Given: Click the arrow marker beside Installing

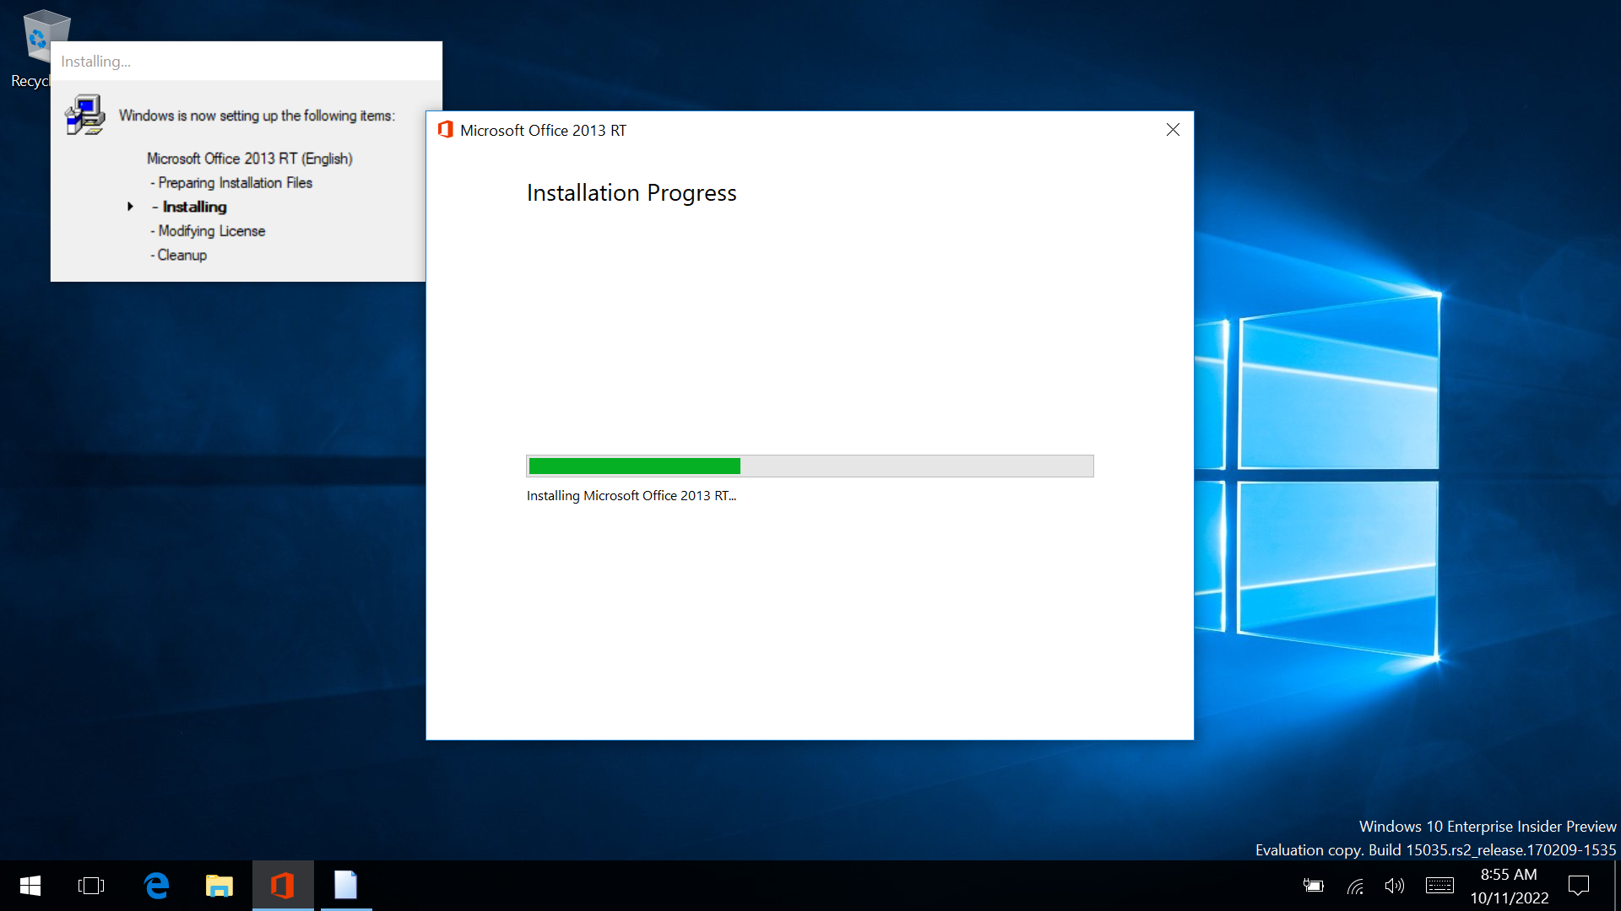Looking at the screenshot, I should point(130,207).
